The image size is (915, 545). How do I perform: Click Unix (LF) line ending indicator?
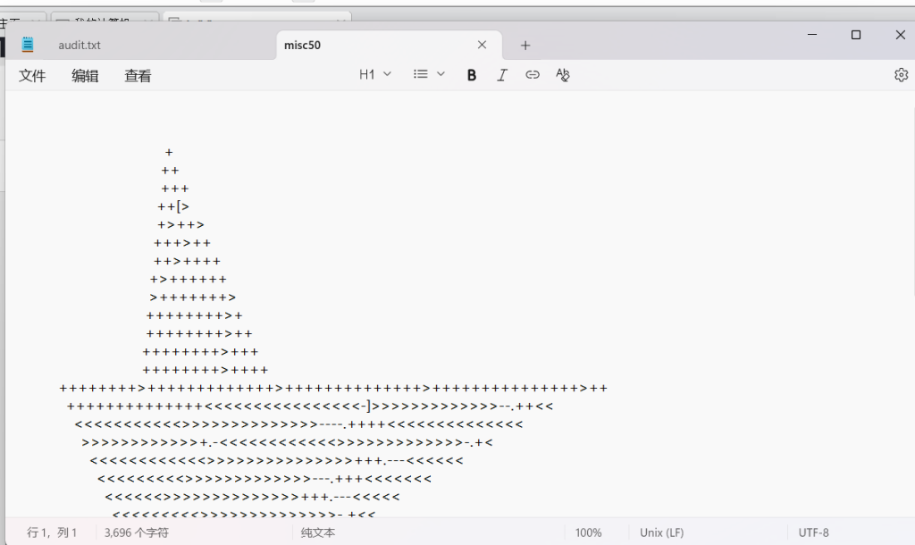pyautogui.click(x=661, y=532)
